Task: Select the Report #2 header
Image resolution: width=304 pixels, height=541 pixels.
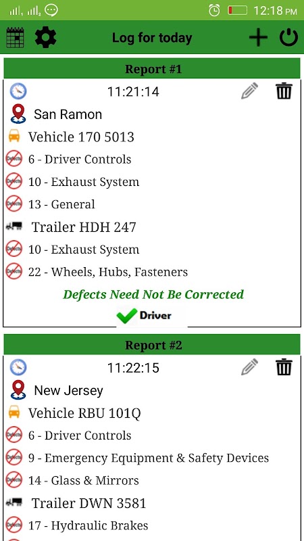Action: point(152,345)
